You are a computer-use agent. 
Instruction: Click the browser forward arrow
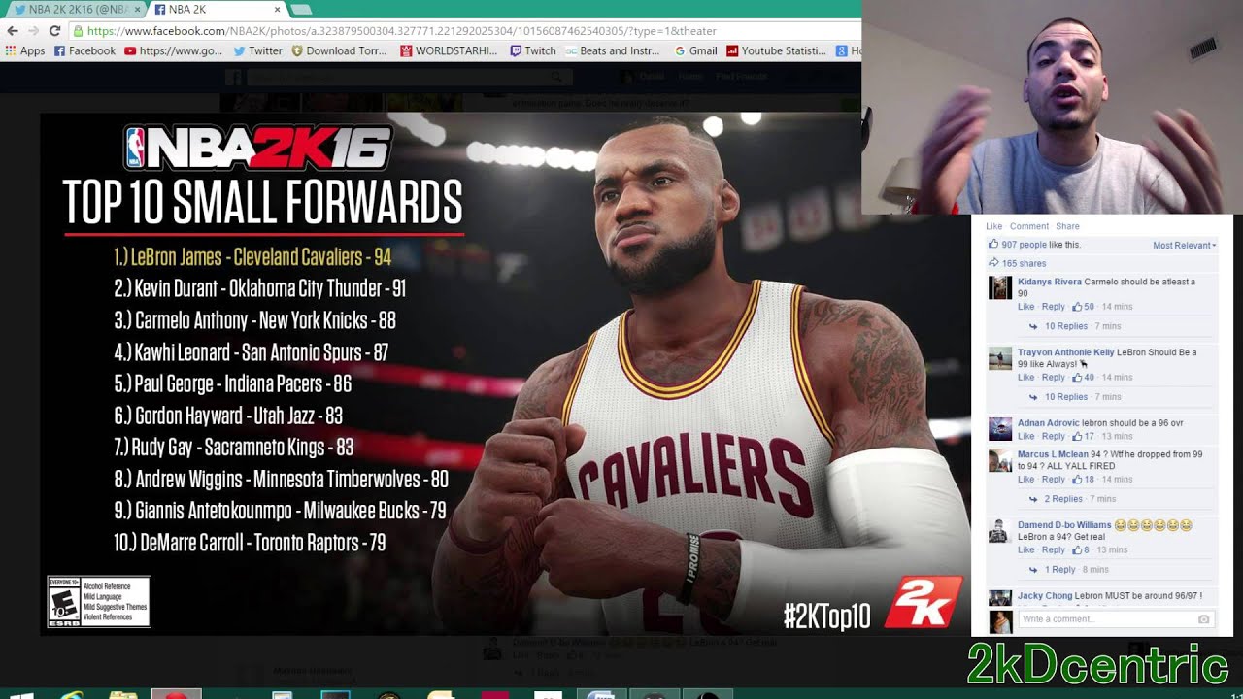point(33,31)
